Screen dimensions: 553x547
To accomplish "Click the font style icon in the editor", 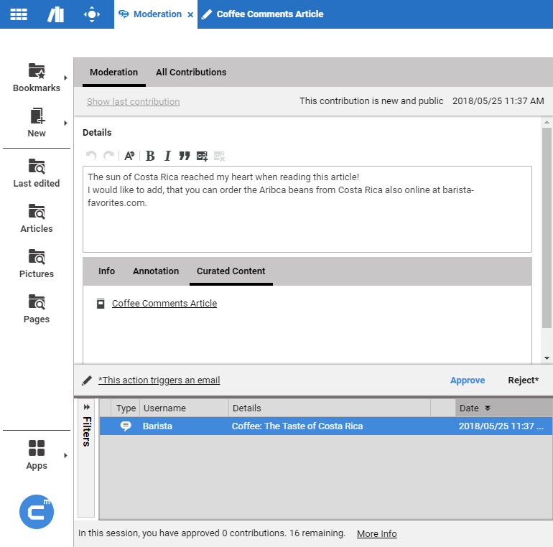I will 129,156.
